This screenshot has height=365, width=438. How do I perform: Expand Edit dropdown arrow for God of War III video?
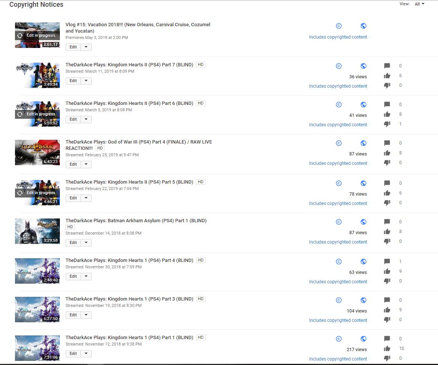tap(86, 165)
